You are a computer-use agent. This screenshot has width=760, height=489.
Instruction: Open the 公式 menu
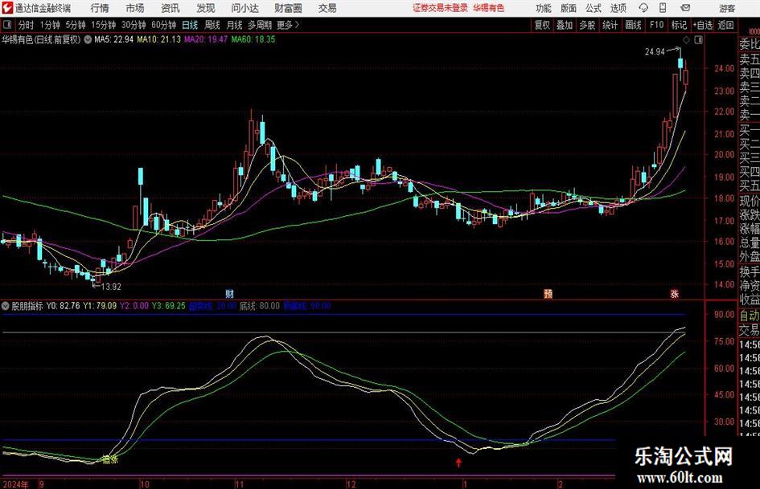[x=593, y=8]
